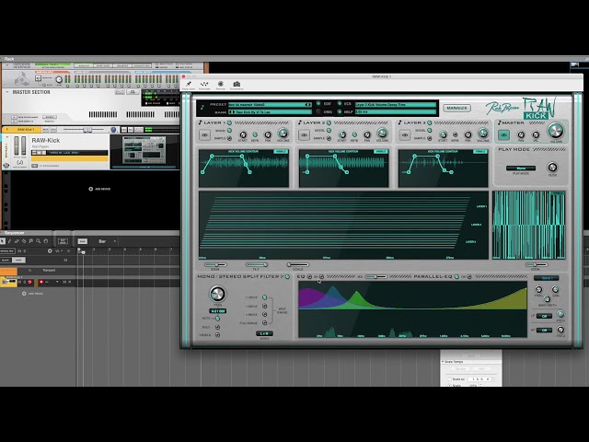Viewport: 589px width, 442px height.
Task: Adjust RAW-Kick 1 mix channel level fader
Action: coord(87,130)
